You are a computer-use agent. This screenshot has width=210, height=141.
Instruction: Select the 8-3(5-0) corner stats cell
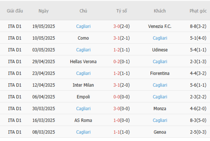pyautogui.click(x=198, y=120)
